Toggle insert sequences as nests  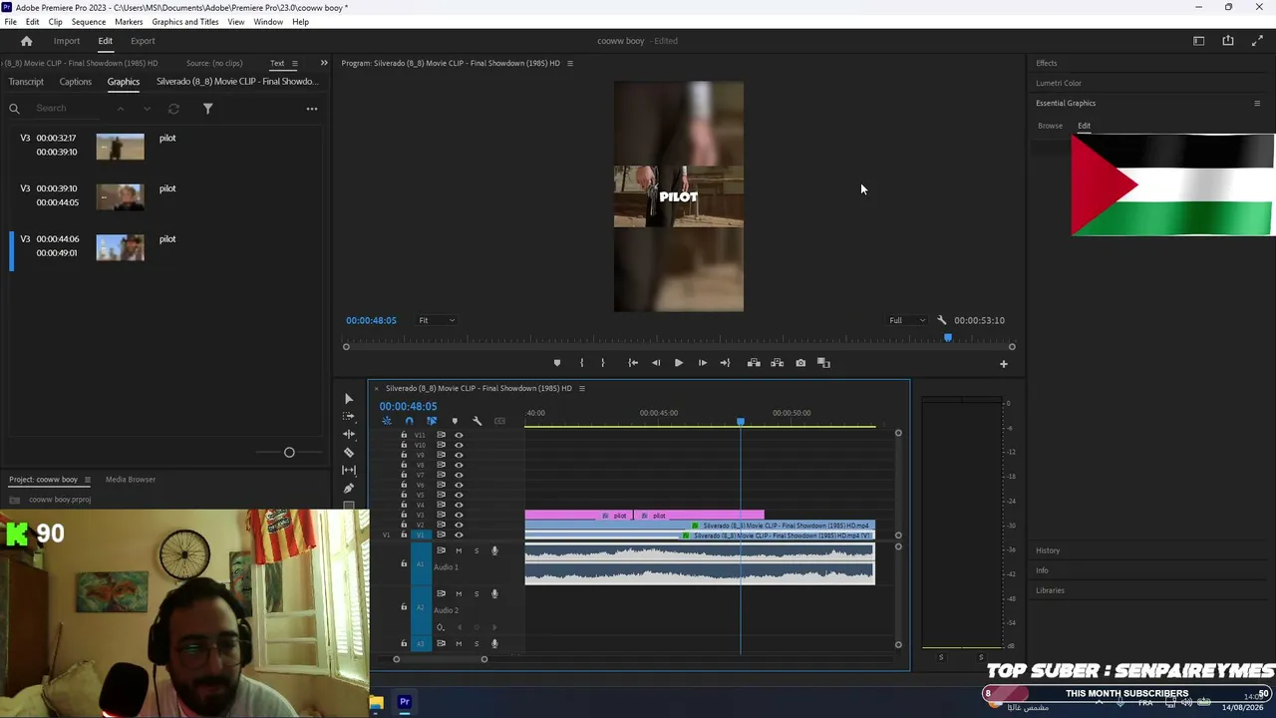pos(386,421)
